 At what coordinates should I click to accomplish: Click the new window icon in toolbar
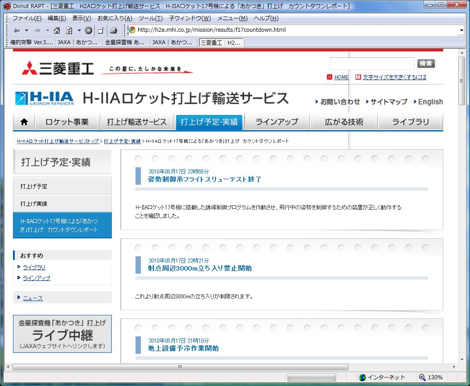tap(101, 30)
